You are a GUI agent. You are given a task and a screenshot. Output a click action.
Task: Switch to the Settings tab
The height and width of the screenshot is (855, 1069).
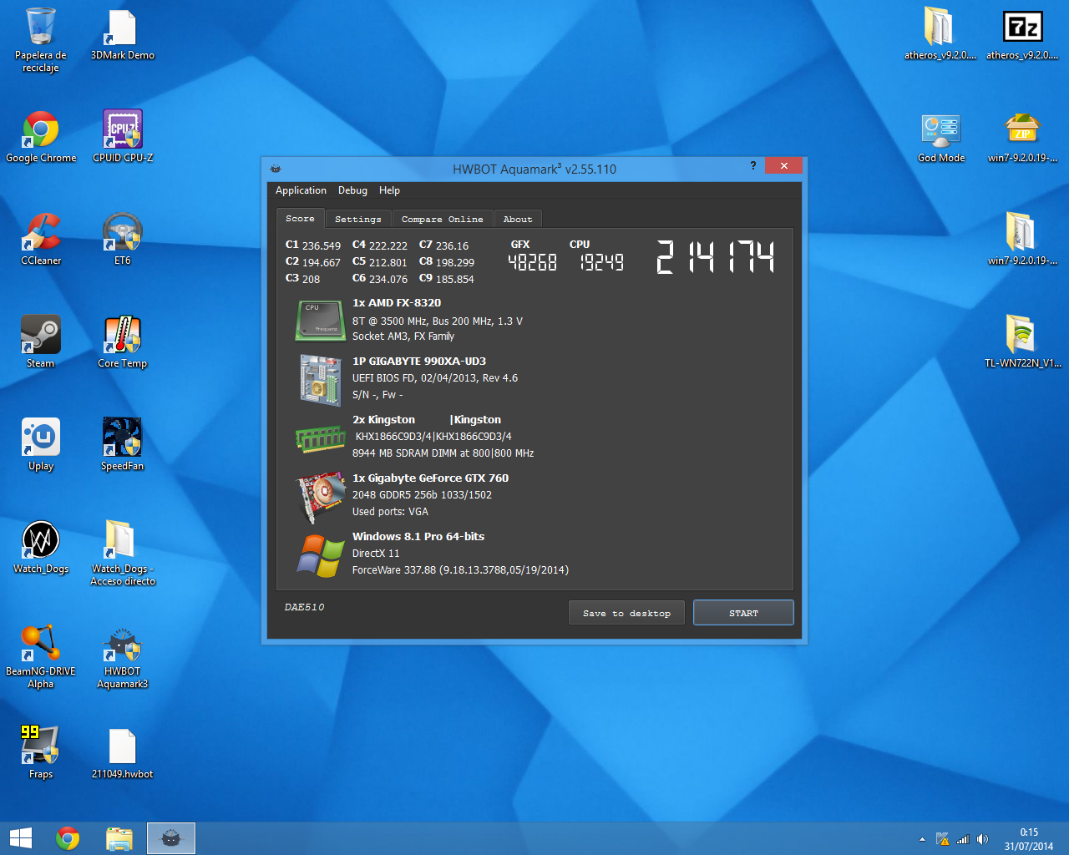pos(358,219)
